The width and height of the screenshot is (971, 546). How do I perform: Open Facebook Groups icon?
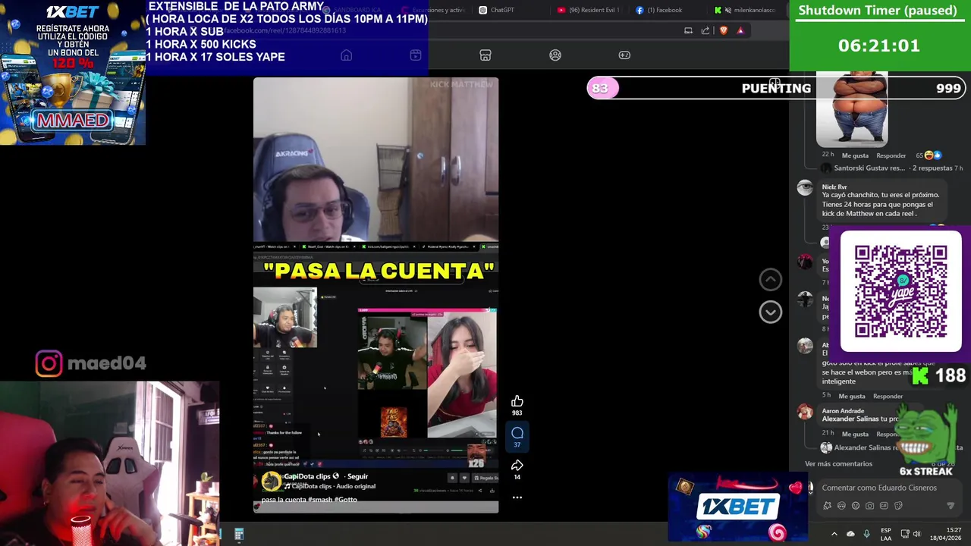tap(555, 55)
